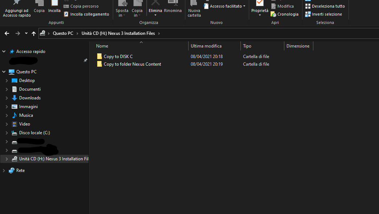The width and height of the screenshot is (379, 214).
Task: Select Copia percorso in the ribbon
Action: tap(81, 6)
